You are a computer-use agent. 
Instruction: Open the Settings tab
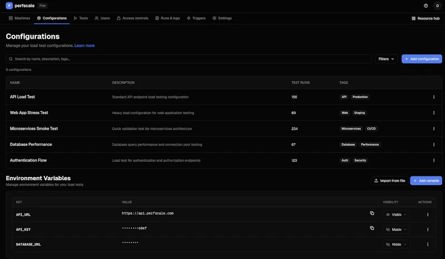(222, 18)
